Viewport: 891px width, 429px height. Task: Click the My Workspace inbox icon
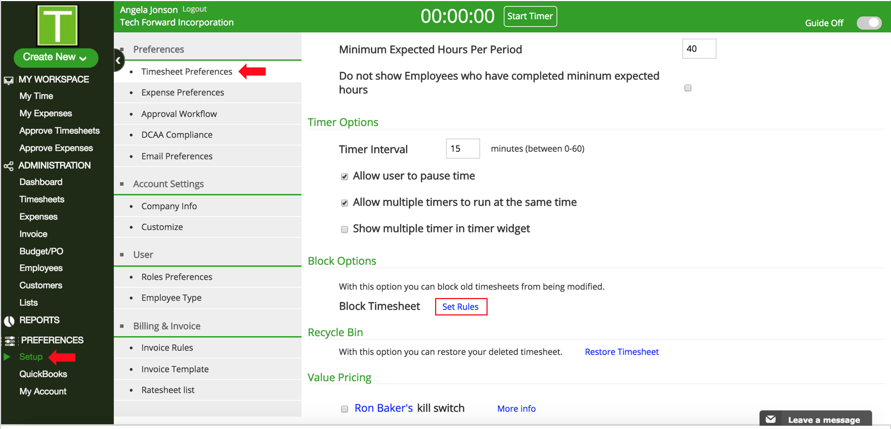[x=9, y=80]
